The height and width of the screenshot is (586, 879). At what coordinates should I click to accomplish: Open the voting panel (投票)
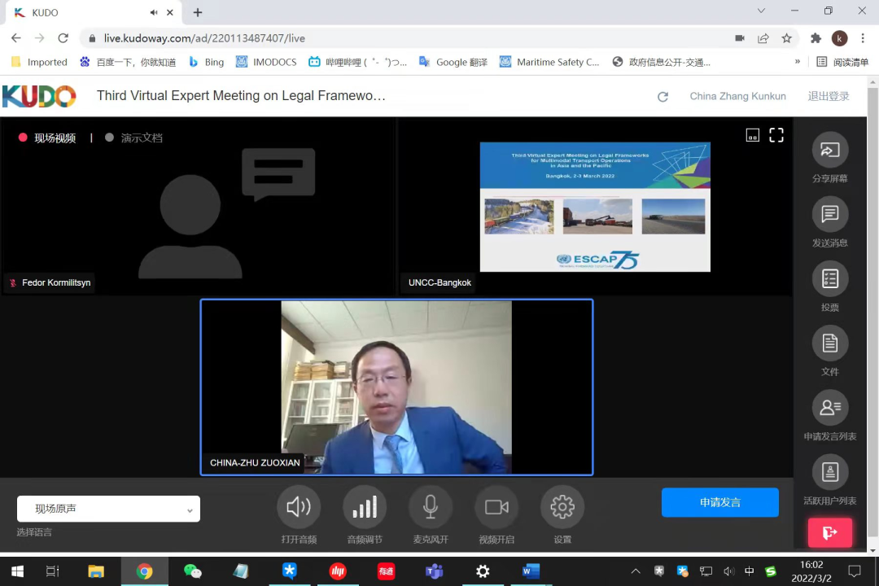(x=829, y=279)
